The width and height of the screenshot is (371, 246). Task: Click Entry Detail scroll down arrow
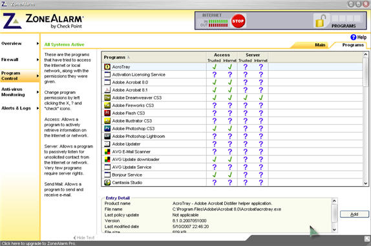tap(334, 229)
